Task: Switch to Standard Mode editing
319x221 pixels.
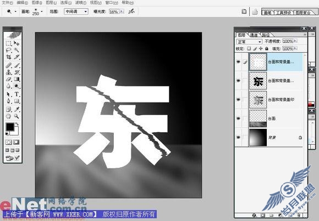Action: tap(9, 142)
